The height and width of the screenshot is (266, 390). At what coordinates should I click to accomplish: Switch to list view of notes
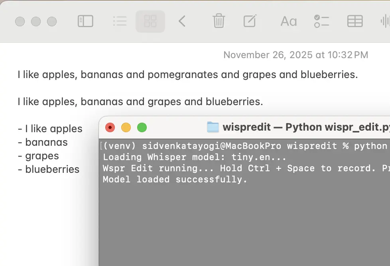coord(120,21)
